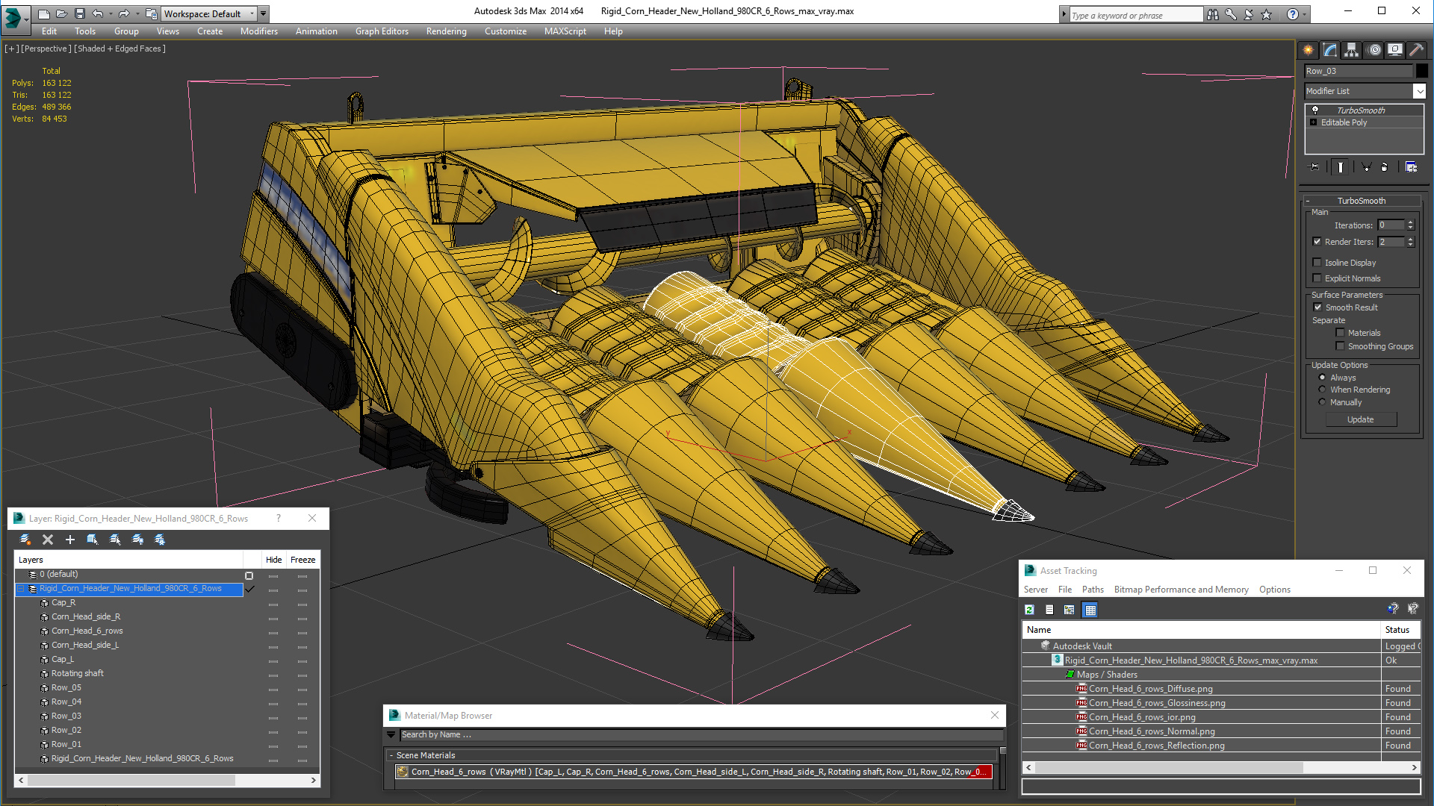
Task: Click the Hide column header
Action: pyautogui.click(x=274, y=560)
